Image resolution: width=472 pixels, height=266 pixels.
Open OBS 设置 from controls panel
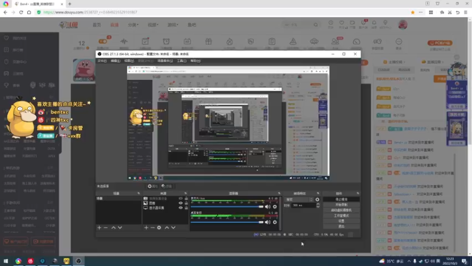(x=342, y=221)
